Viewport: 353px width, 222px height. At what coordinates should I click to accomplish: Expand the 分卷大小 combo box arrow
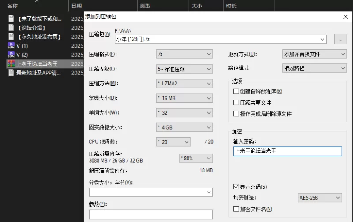[x=209, y=192]
